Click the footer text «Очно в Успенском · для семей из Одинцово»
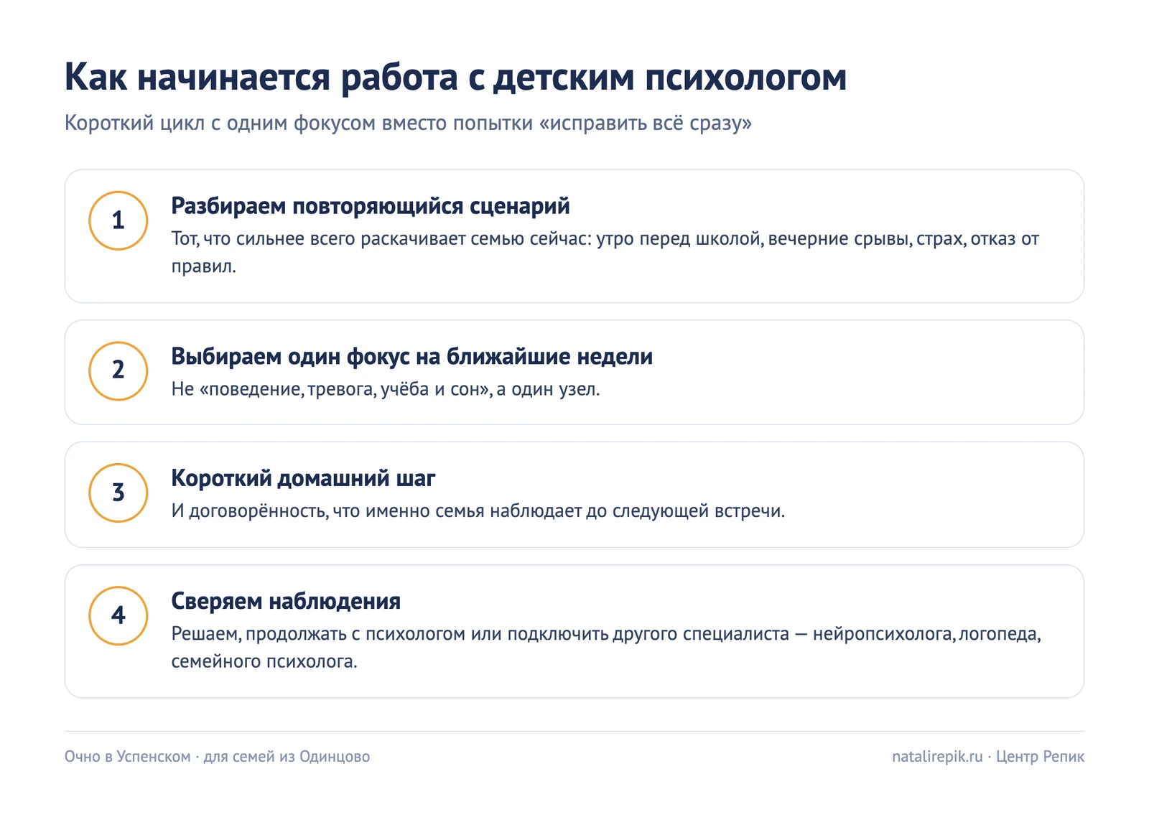The image size is (1149, 825). click(217, 756)
